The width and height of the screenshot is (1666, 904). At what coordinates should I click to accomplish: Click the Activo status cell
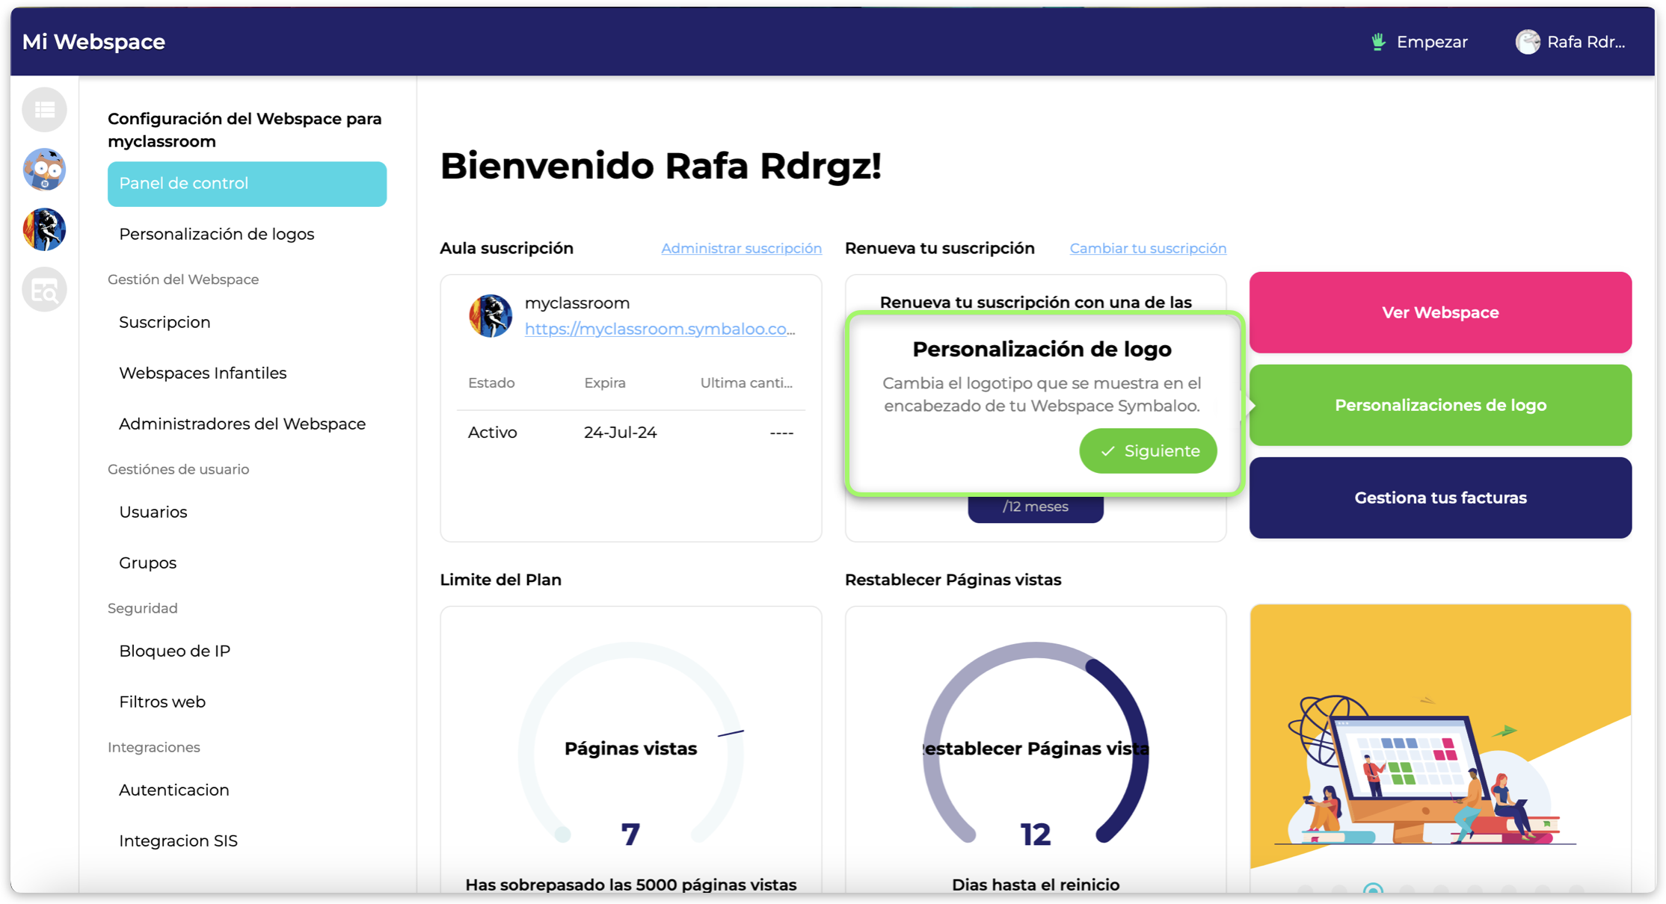point(492,433)
